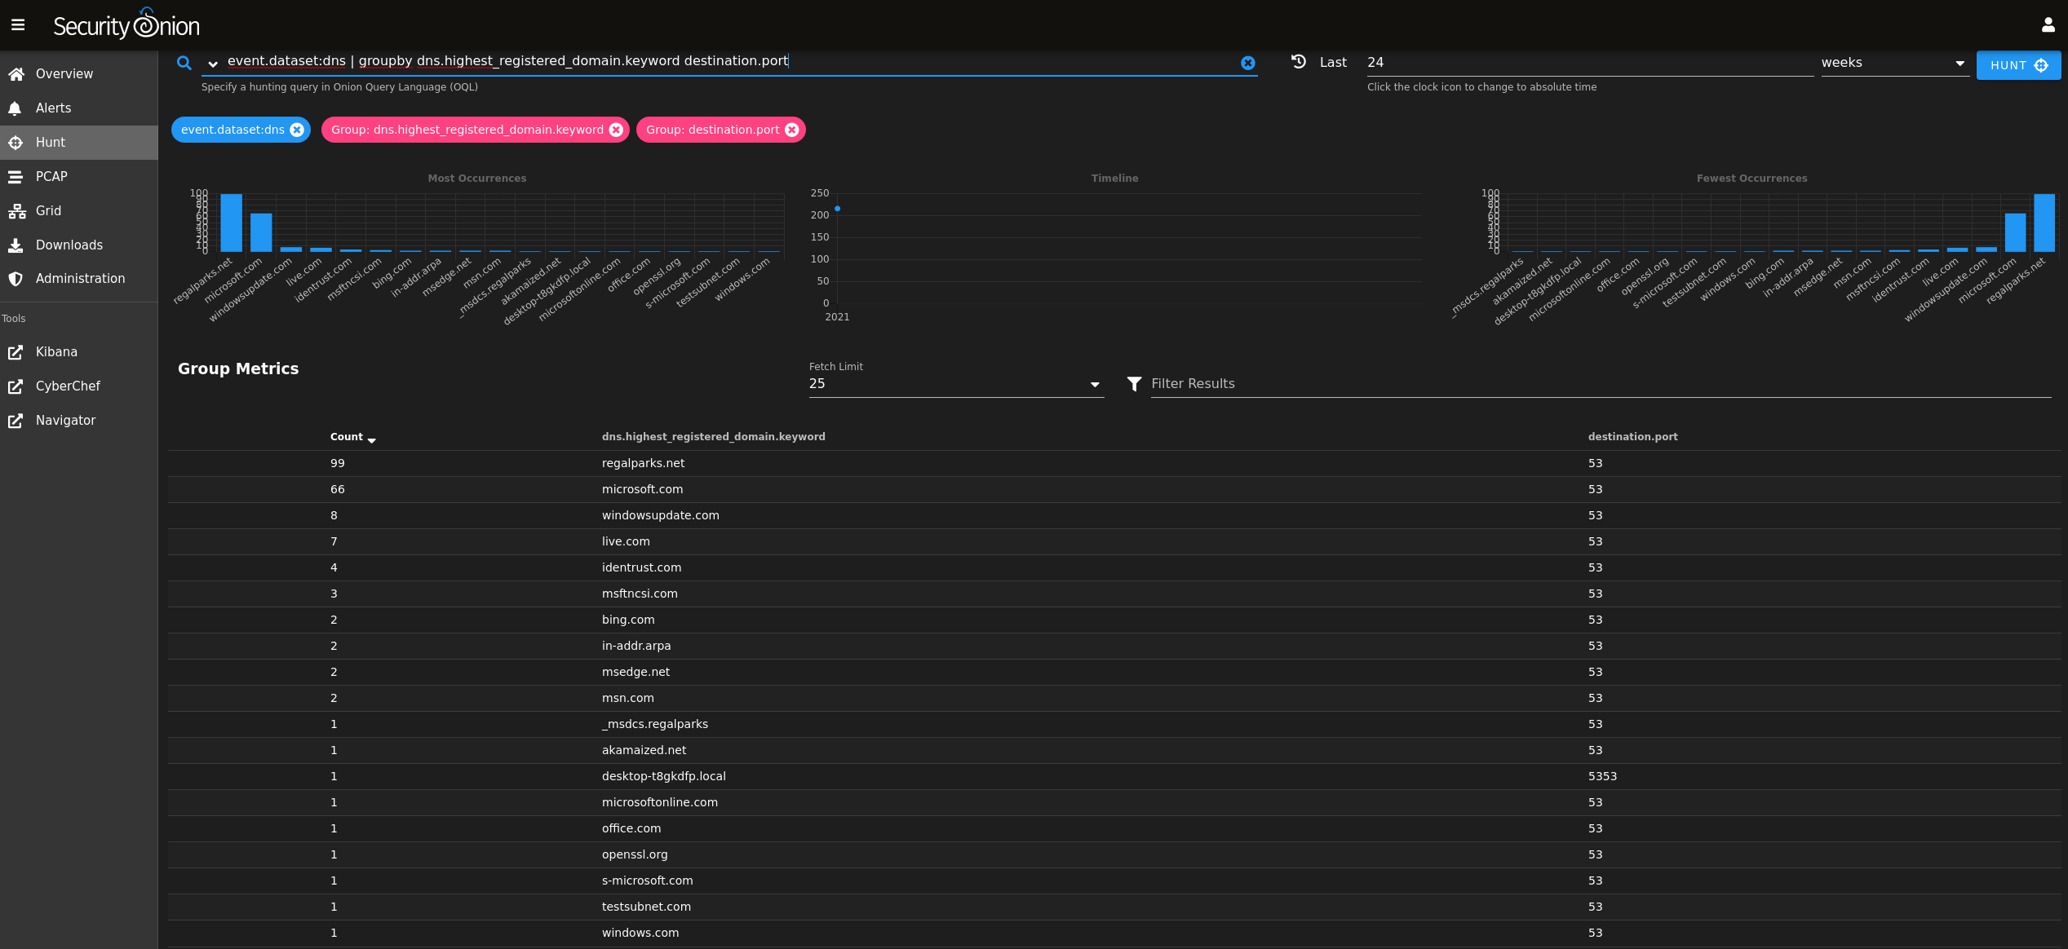Click the regalparks.net bar in Fewest Occurrences
The width and height of the screenshot is (2068, 949).
[2044, 223]
